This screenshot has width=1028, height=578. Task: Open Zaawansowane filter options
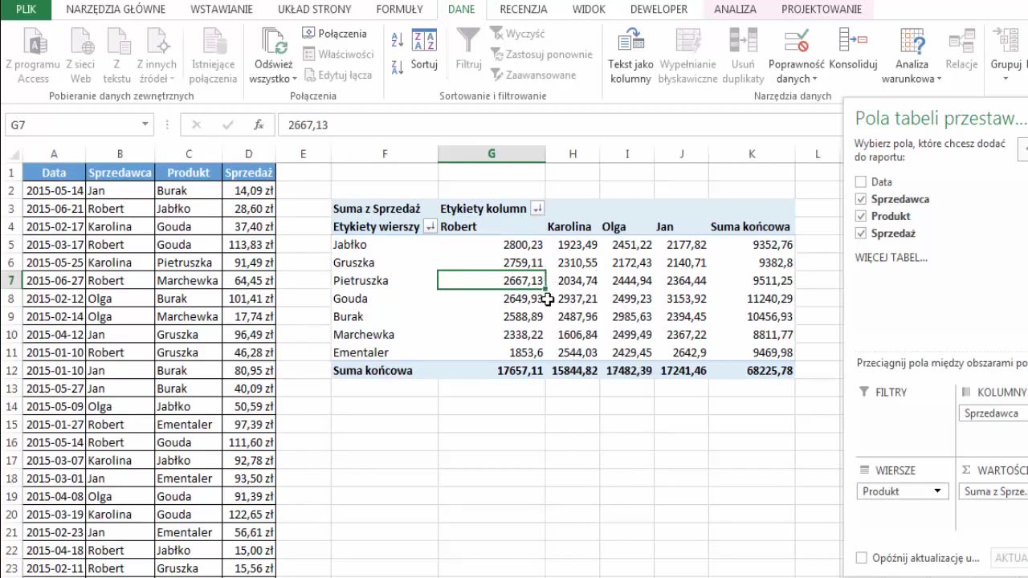tap(532, 75)
